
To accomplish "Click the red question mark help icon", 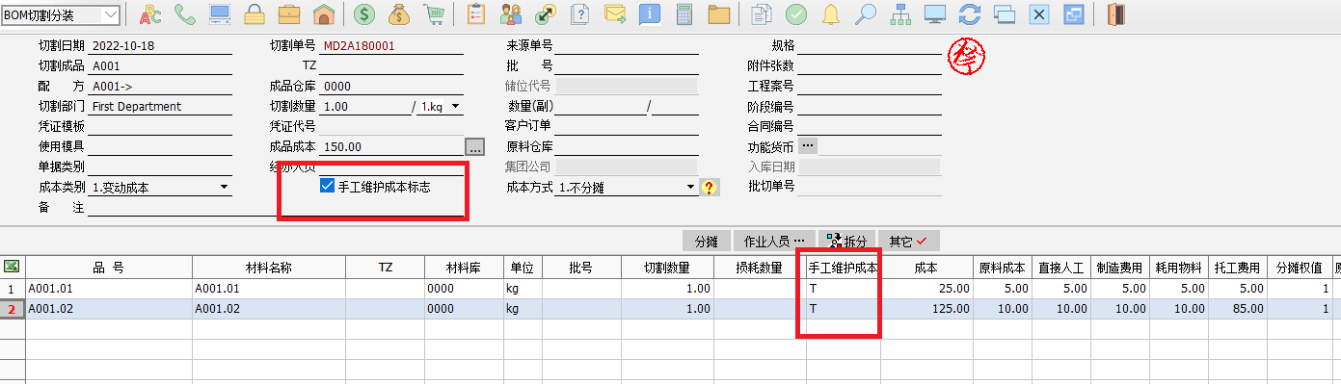I will pyautogui.click(x=711, y=188).
